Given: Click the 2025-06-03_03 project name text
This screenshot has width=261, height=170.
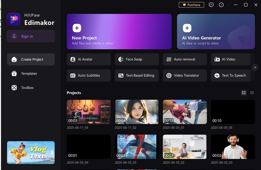Looking at the screenshot, I should pyautogui.click(x=126, y=162).
